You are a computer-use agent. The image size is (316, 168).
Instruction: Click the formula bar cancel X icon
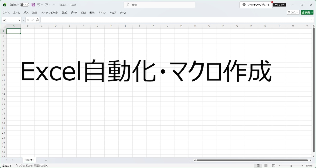(x=28, y=20)
